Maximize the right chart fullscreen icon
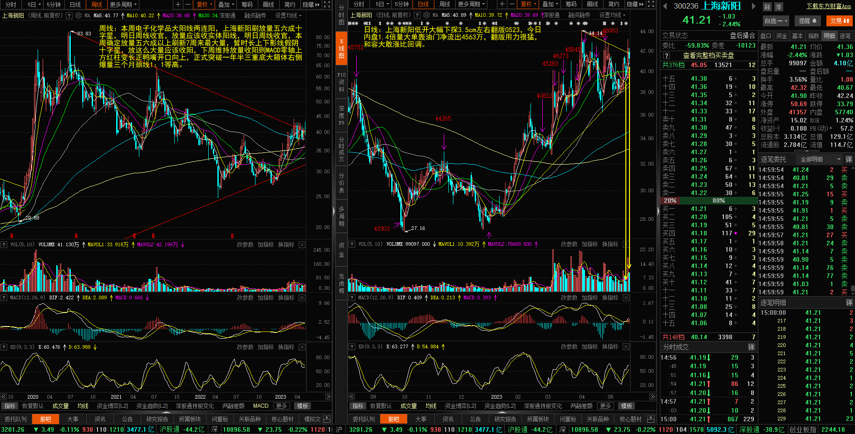This screenshot has width=855, height=434. tap(651, 5)
